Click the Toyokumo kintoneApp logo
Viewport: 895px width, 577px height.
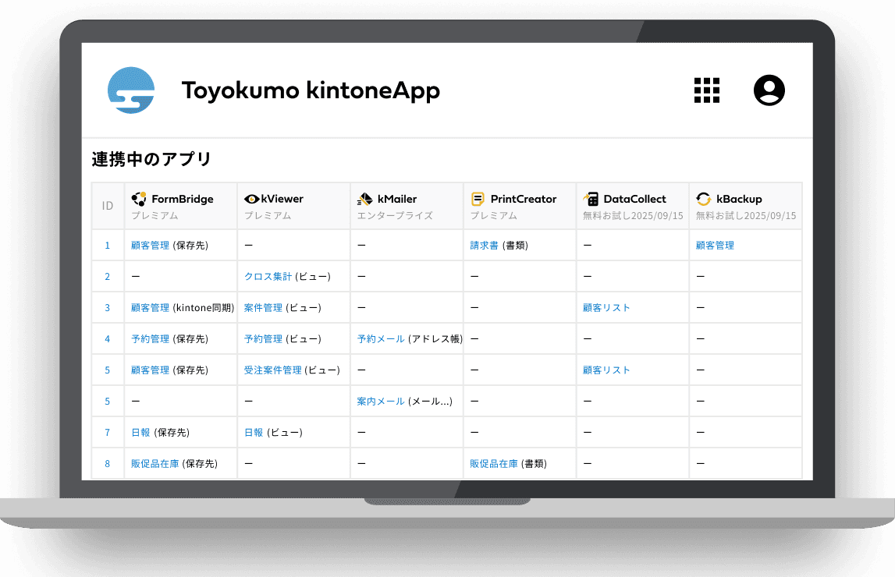point(131,90)
